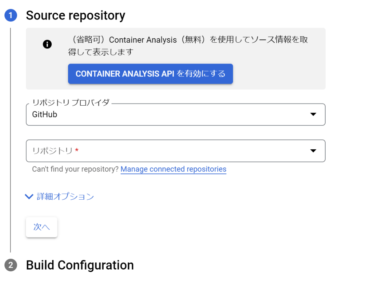This screenshot has width=368, height=297.
Task: Click the step 1 circle icon
Action: pyautogui.click(x=11, y=15)
